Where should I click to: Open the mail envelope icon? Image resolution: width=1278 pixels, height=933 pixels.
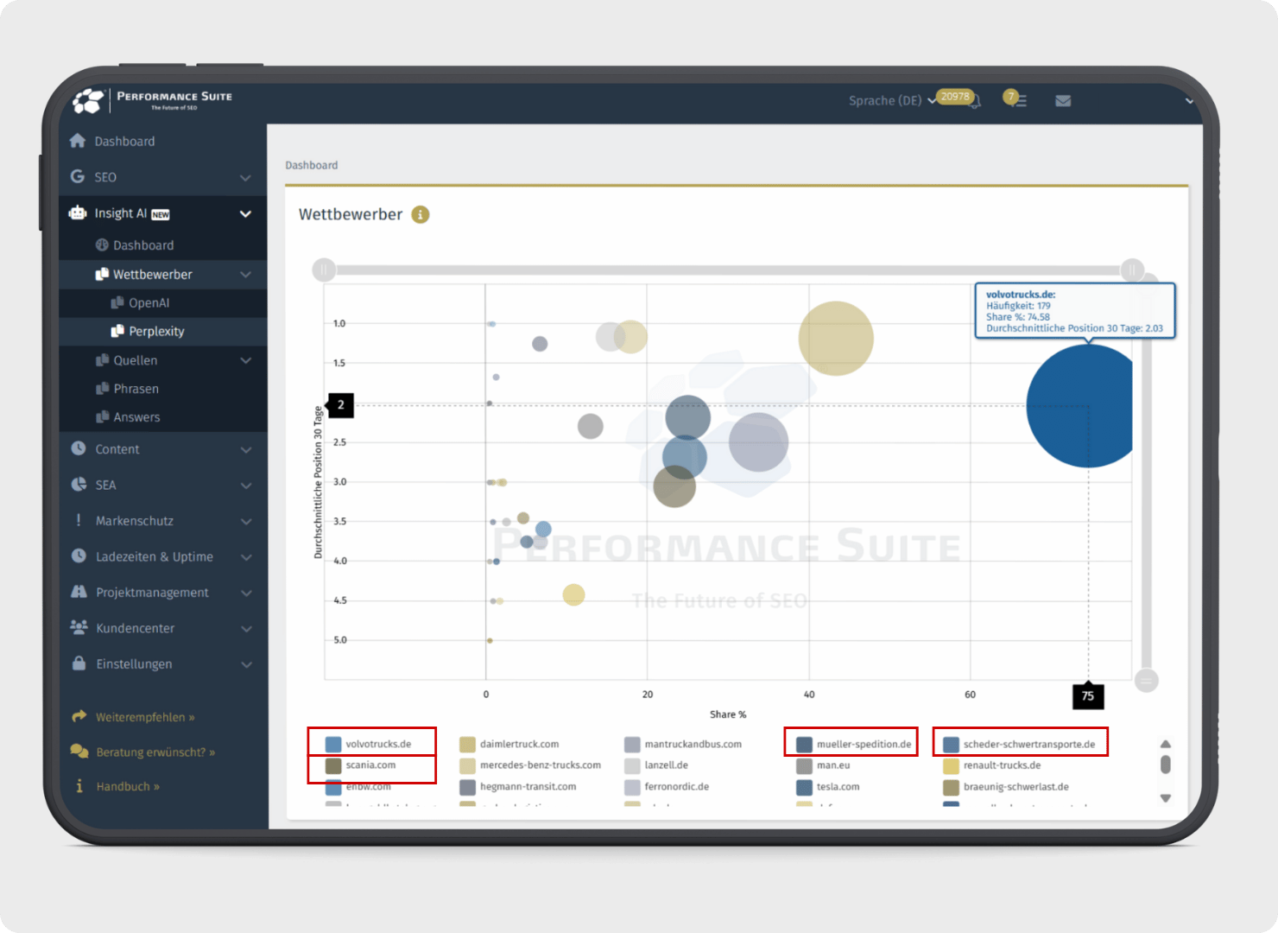click(1063, 101)
